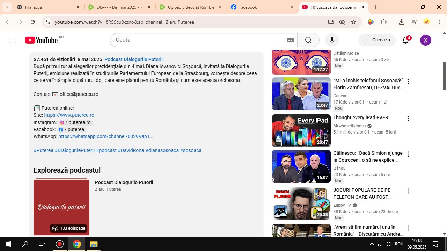
Task: Click the #DavidRona hashtag
Action: [131, 150]
